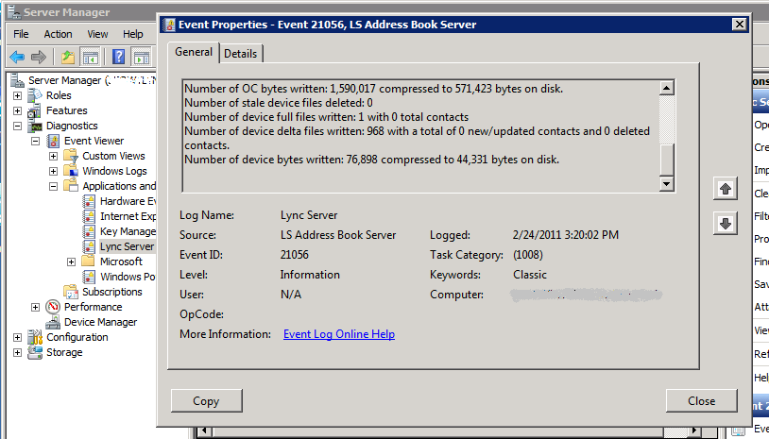This screenshot has height=439, width=769.
Task: Select the Diagnostics monitor icon
Action: click(x=35, y=126)
